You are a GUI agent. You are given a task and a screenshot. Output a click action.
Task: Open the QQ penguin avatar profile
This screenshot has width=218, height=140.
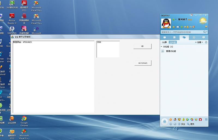[x=166, y=23]
